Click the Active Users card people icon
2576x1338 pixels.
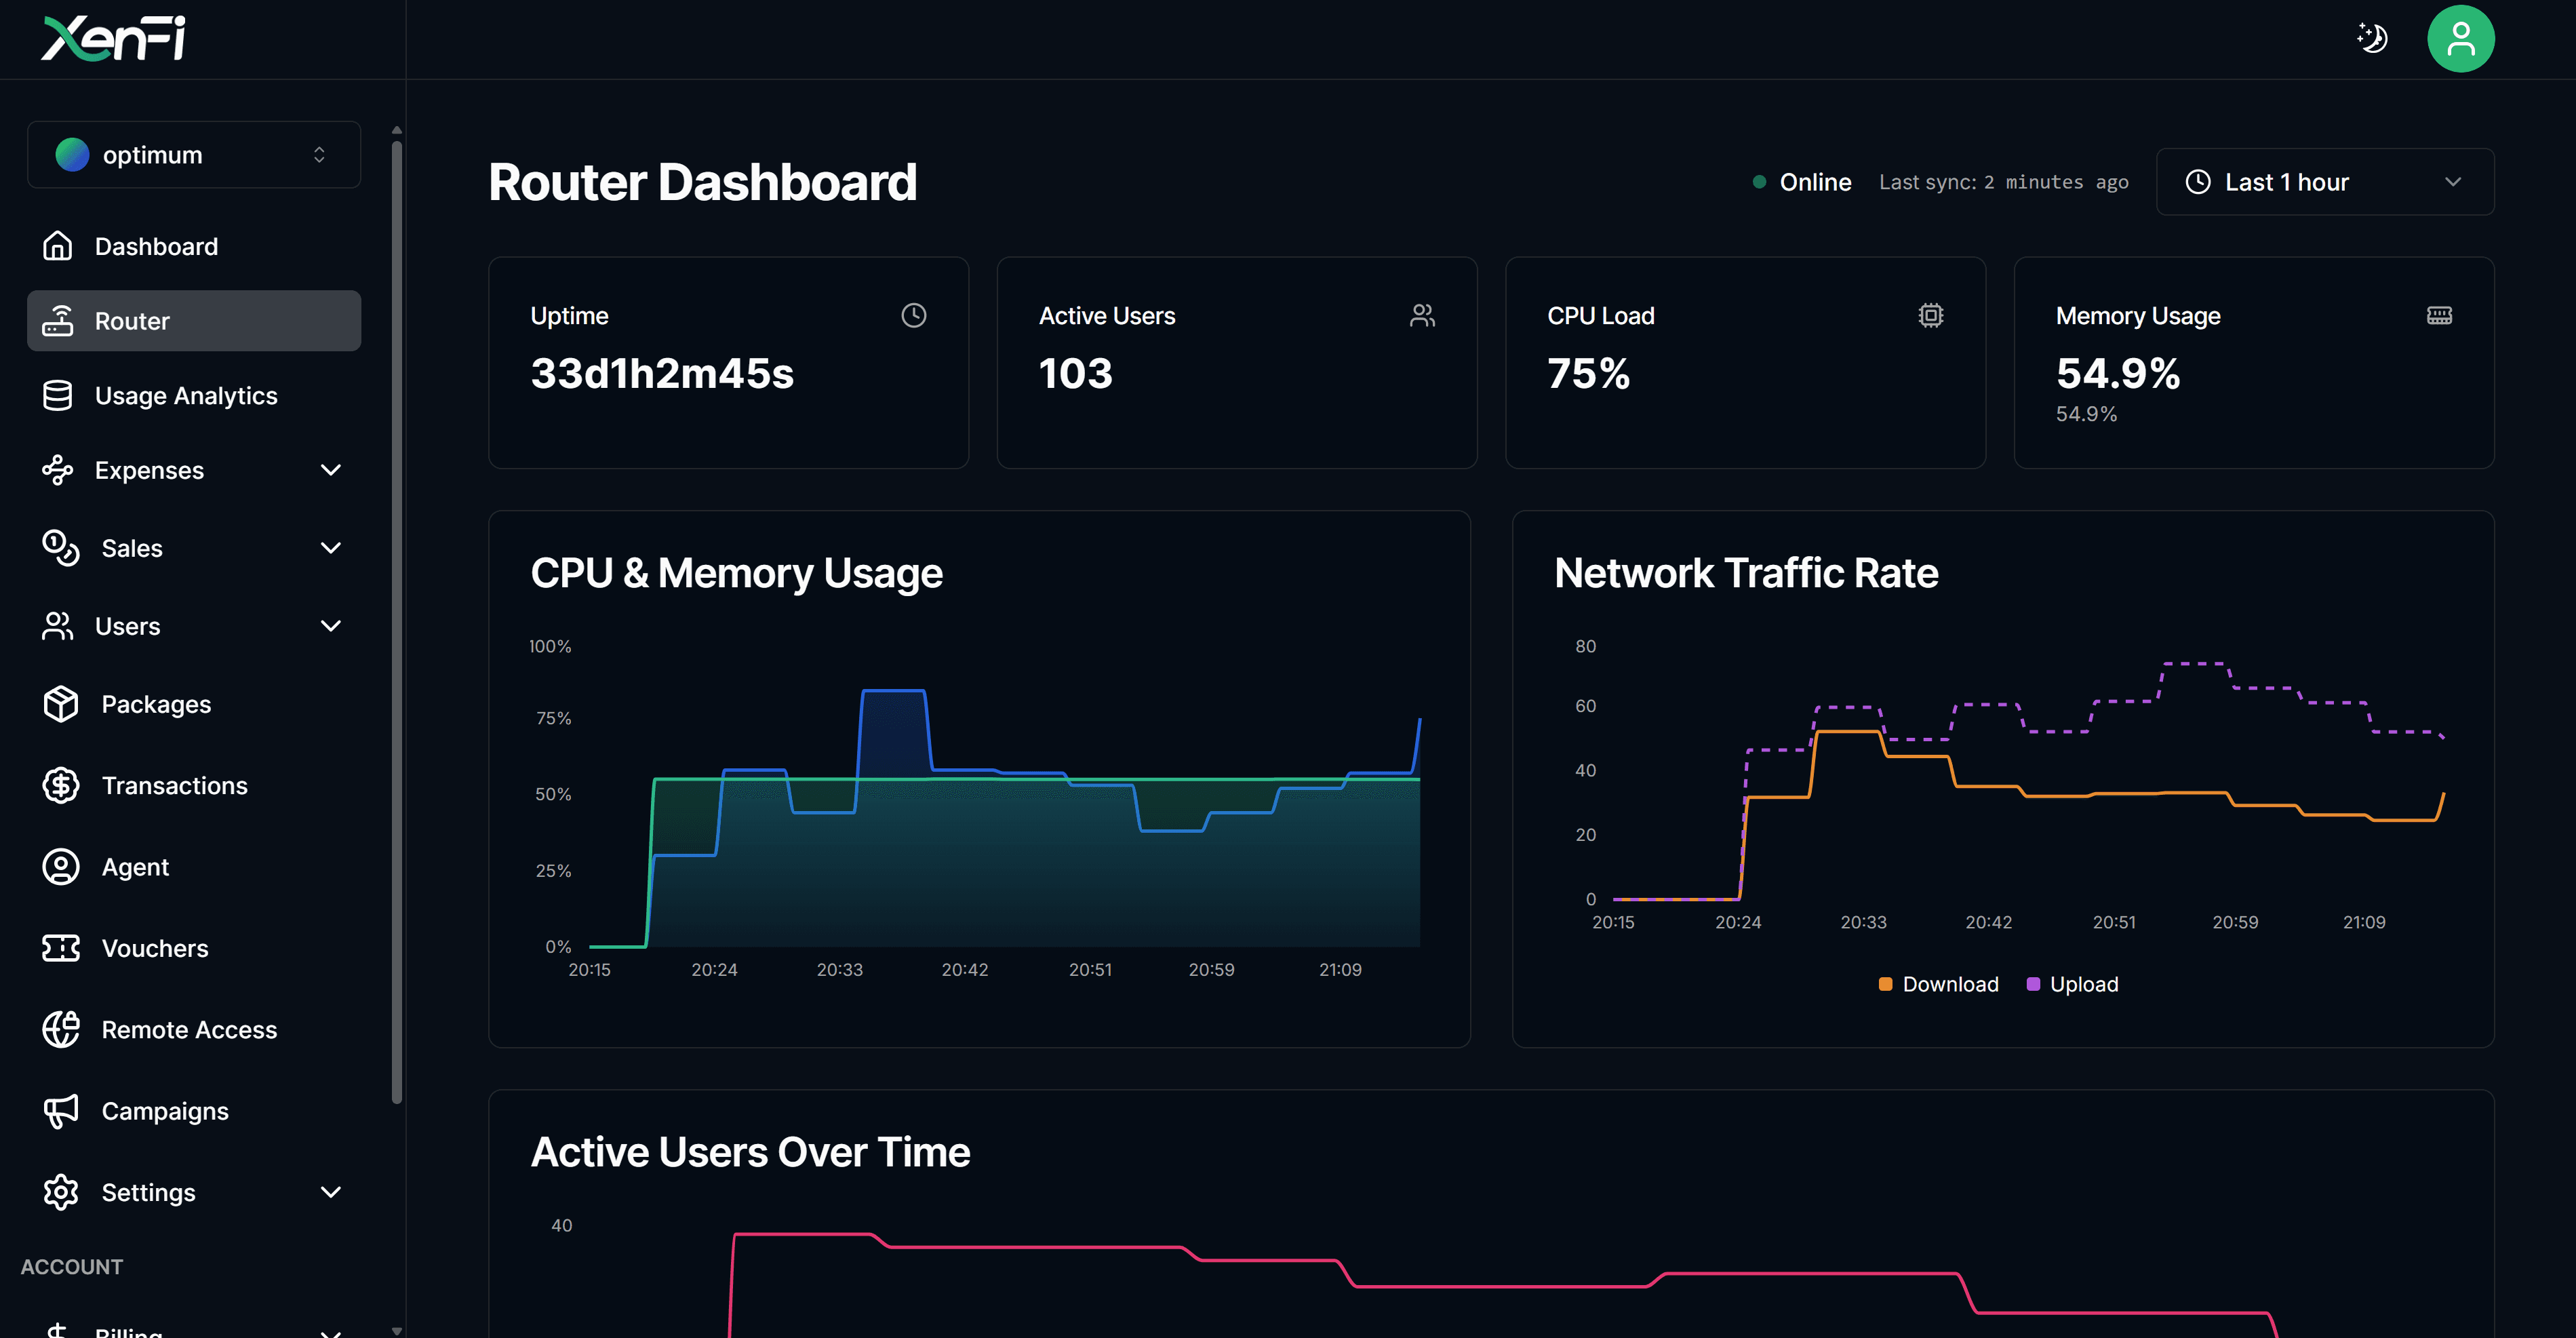point(1422,315)
